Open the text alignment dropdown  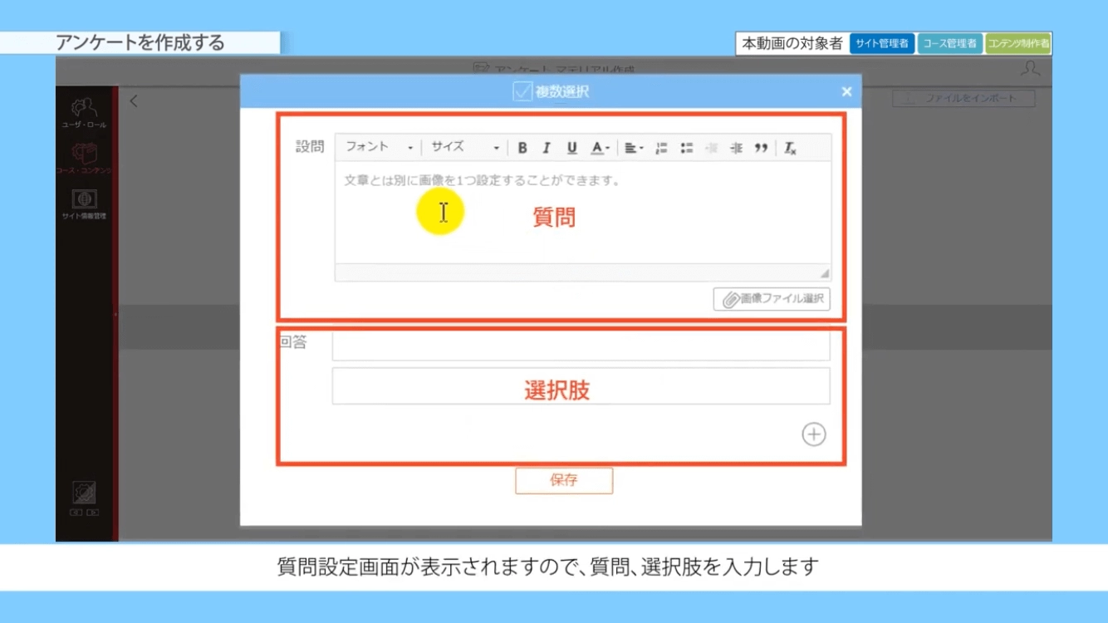click(634, 148)
